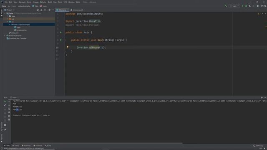This screenshot has width=267, height=150.
Task: Open the TODO tool window button
Action: [16, 145]
